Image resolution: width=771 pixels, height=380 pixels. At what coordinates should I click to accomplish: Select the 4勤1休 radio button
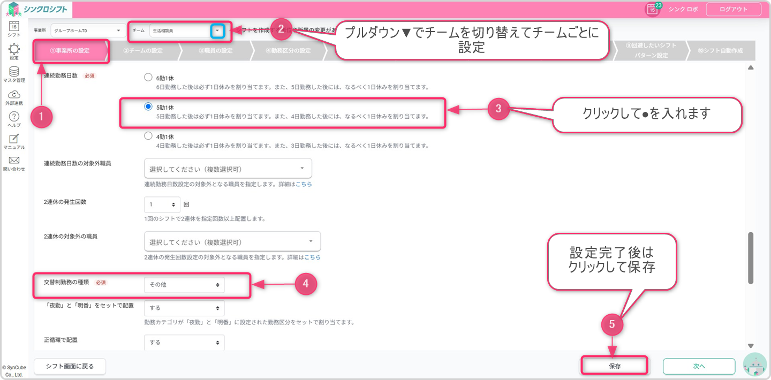[148, 136]
